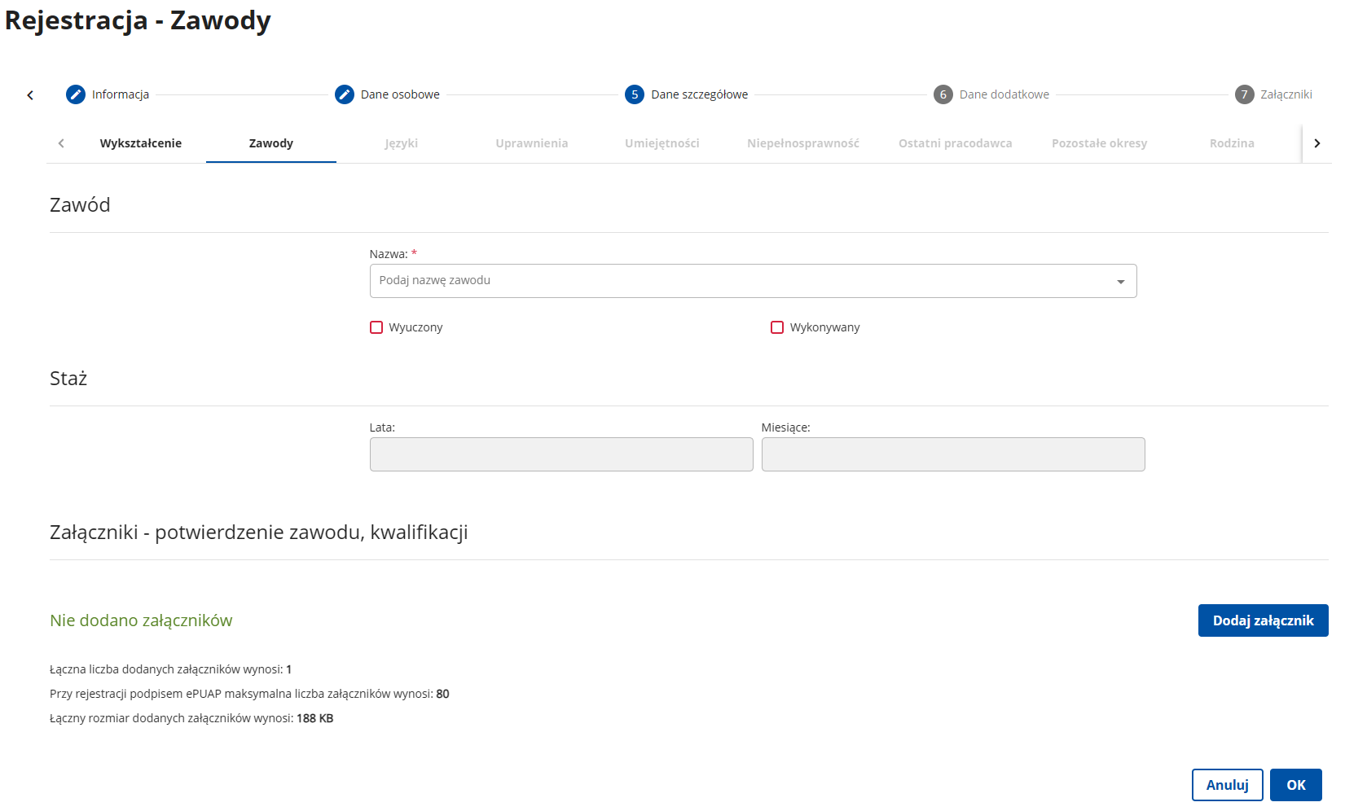Open the Pozostałe okresy tab

tap(1100, 143)
